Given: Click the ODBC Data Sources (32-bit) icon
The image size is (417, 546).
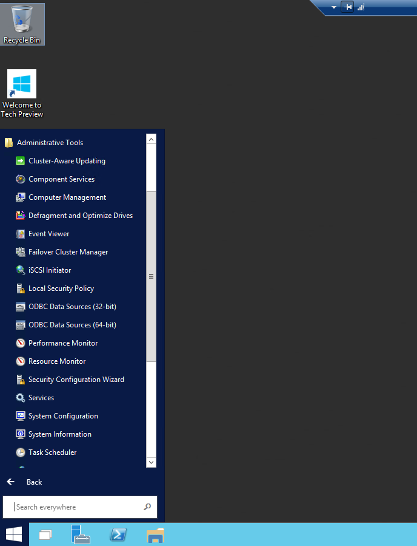Looking at the screenshot, I should click(x=21, y=307).
